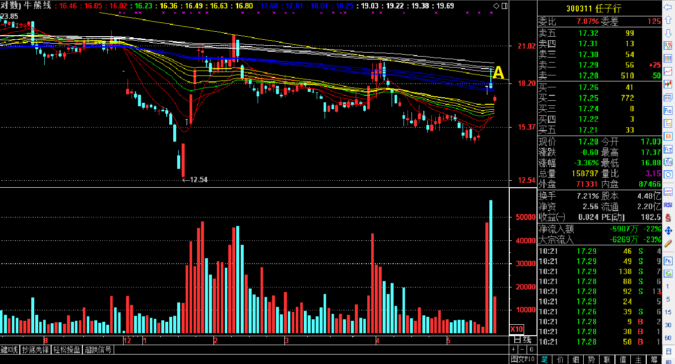This screenshot has width=675, height=364.
Task: Click the minus zoom button below chart
Action: click(522, 350)
